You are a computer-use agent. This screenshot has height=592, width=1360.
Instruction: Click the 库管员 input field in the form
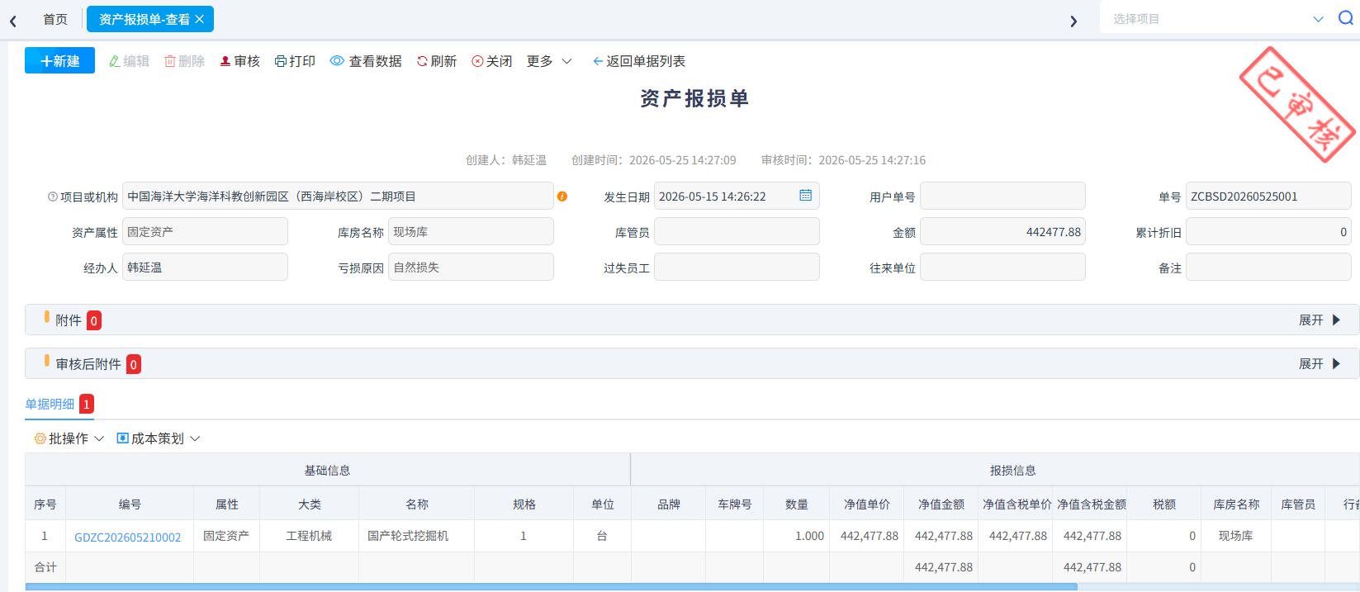point(737,232)
